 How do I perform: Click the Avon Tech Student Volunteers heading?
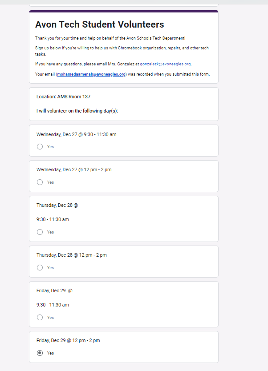pos(99,24)
